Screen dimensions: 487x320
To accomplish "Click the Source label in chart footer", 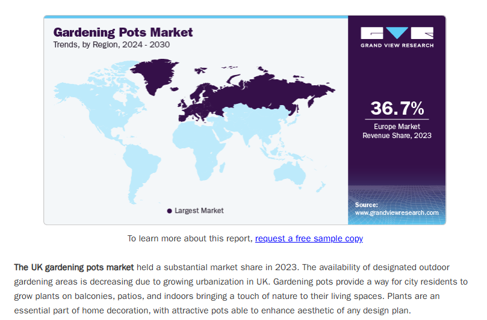I will [367, 205].
